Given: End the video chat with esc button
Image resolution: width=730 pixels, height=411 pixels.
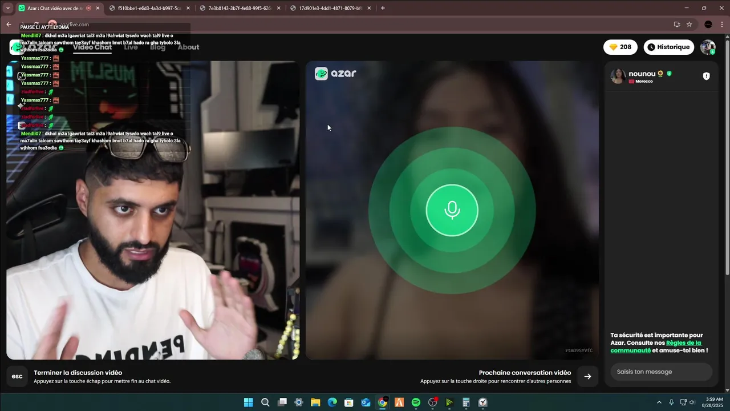Looking at the screenshot, I should (17, 376).
